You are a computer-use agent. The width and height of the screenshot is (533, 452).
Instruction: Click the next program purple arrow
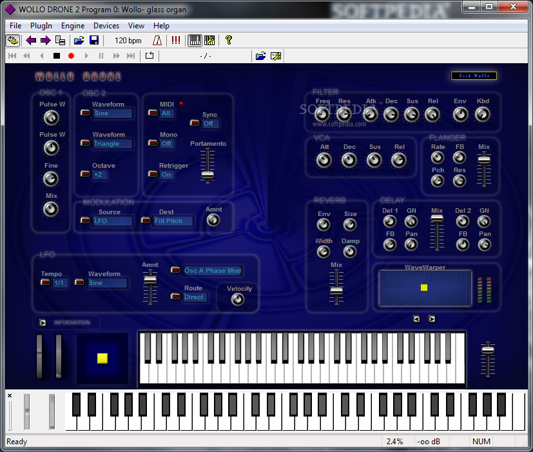pos(46,41)
